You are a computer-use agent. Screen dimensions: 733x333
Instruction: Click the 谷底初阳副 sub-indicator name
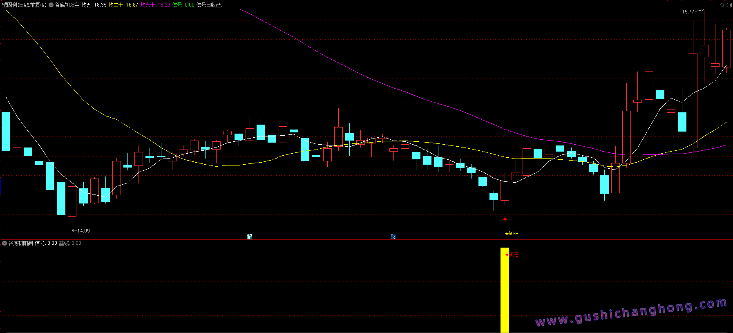tap(21, 243)
